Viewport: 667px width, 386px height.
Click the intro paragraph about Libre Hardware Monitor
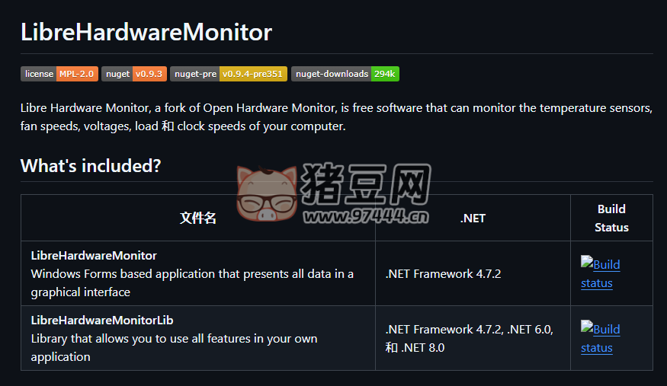click(335, 117)
